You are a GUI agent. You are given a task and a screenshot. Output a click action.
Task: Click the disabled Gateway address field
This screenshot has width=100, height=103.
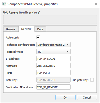point(53,80)
